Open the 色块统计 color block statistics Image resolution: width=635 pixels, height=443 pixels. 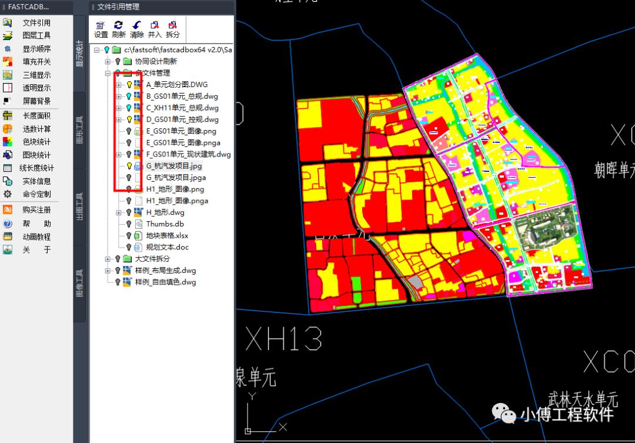pos(36,142)
